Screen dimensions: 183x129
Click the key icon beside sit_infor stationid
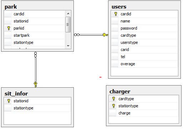click(9, 101)
